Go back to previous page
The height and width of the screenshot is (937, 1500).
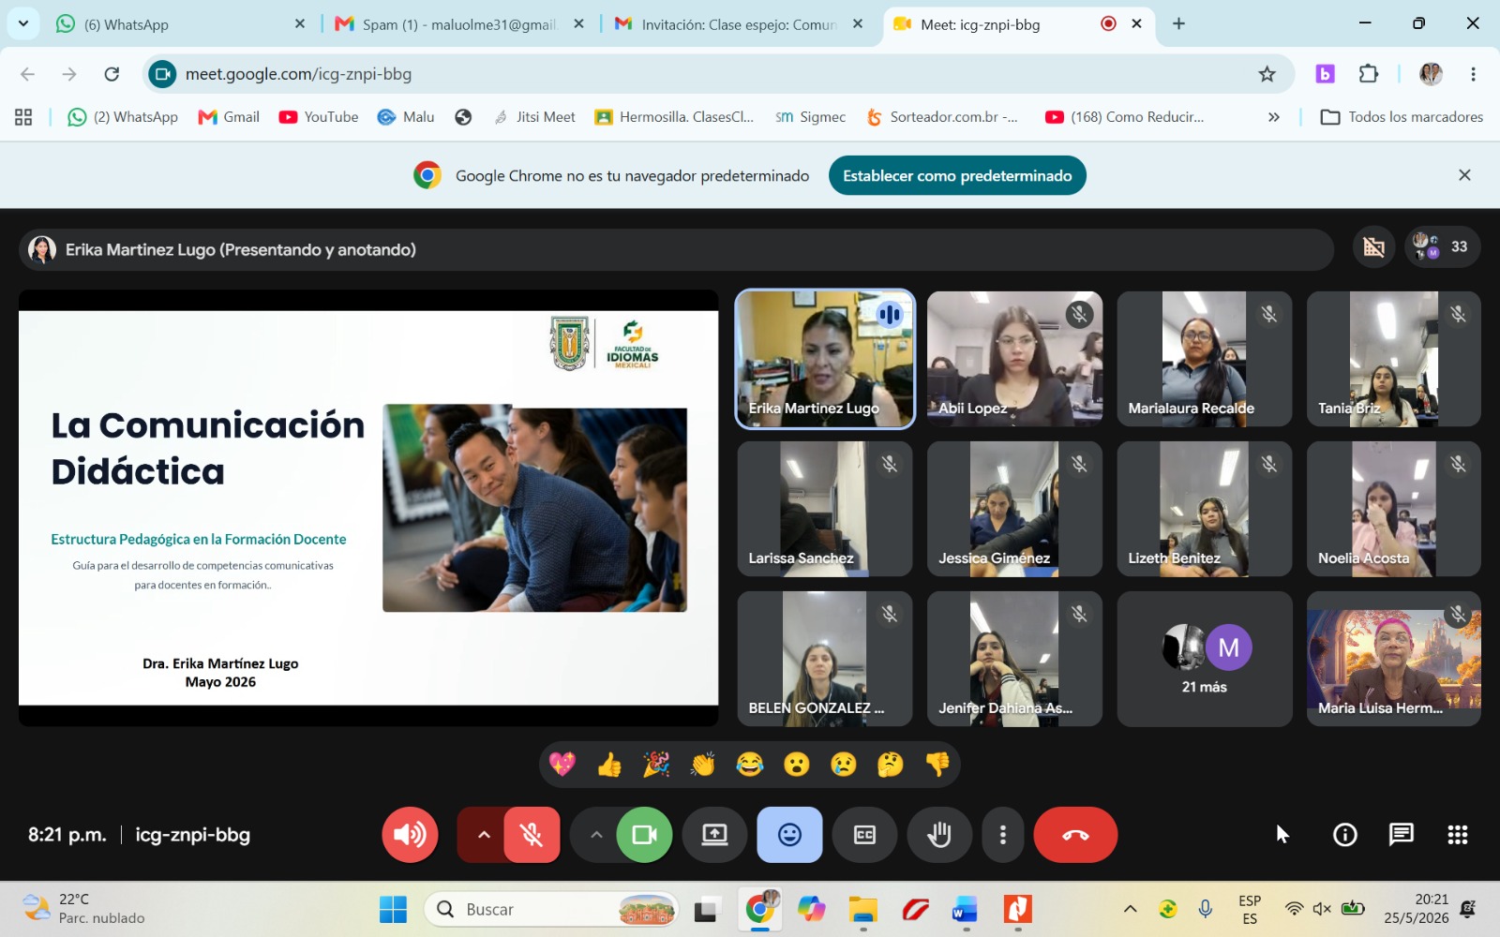tap(27, 74)
